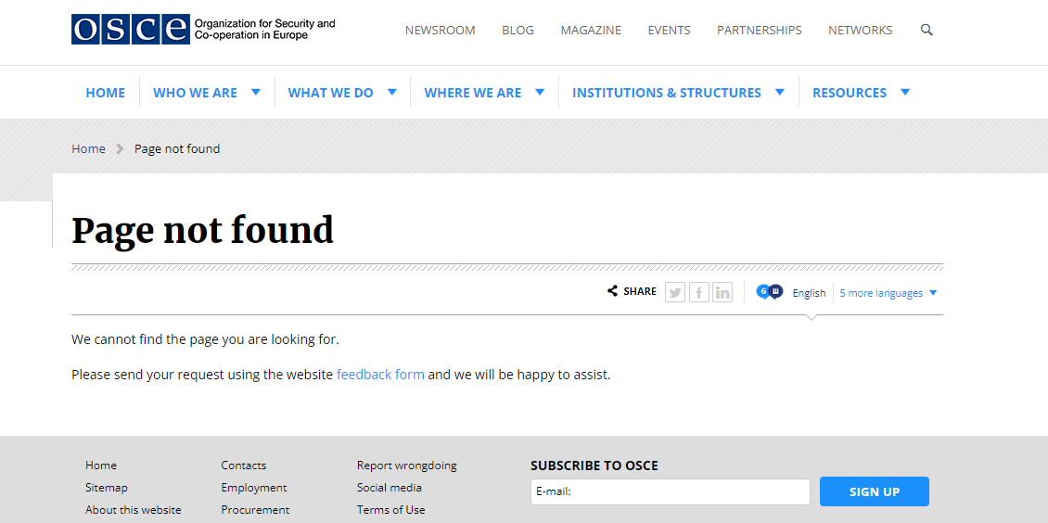Select Home in main navigation bar
Viewport: 1048px width, 523px height.
coord(106,93)
